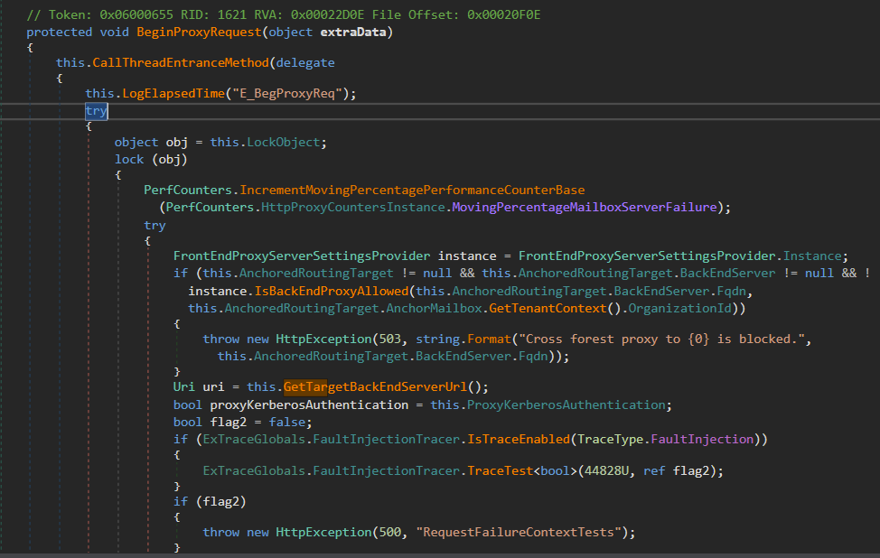Go to the TraceTest method

[x=500, y=471]
